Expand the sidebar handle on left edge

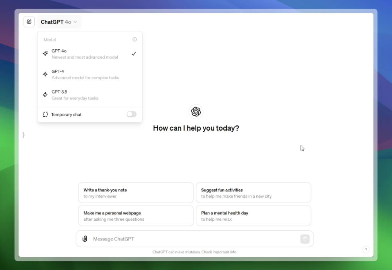coord(23,135)
